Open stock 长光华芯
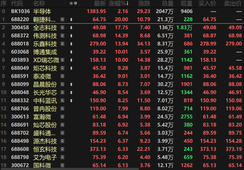The height and width of the screenshot is (170, 244). click(45, 92)
